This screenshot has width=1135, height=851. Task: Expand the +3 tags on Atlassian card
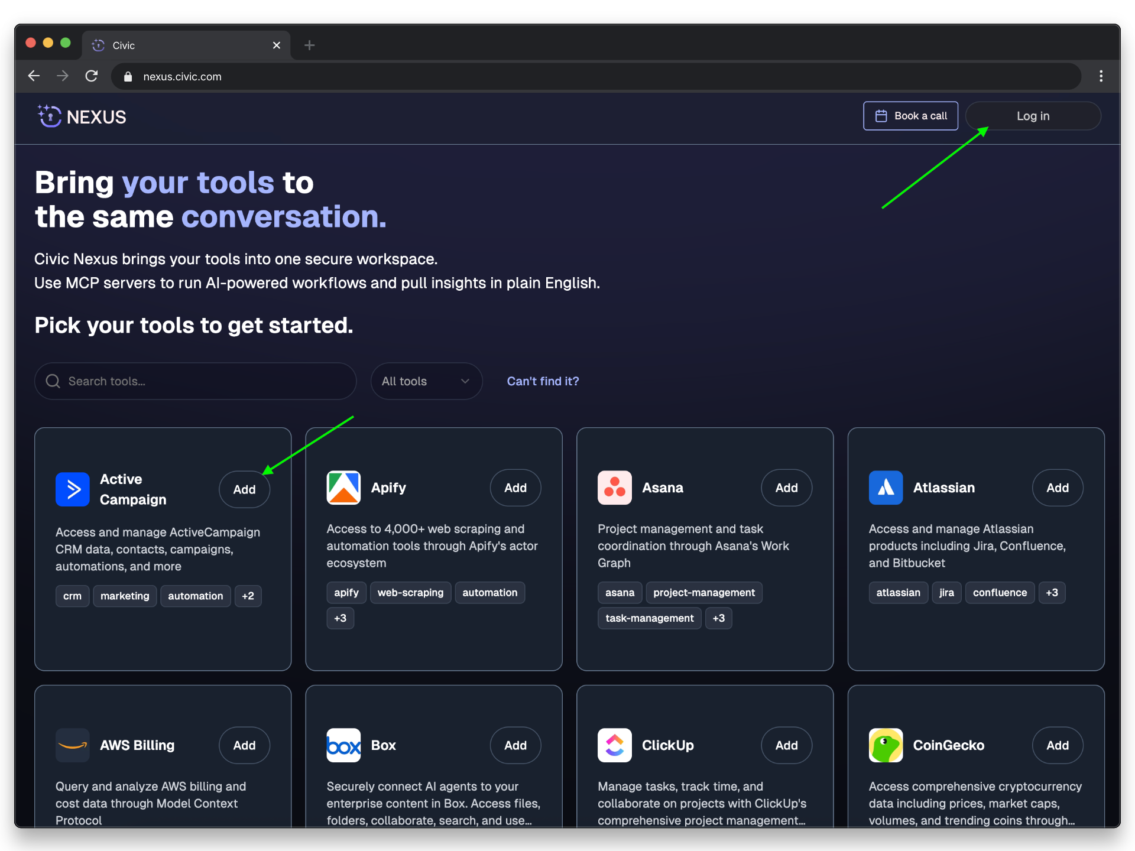coord(1052,592)
